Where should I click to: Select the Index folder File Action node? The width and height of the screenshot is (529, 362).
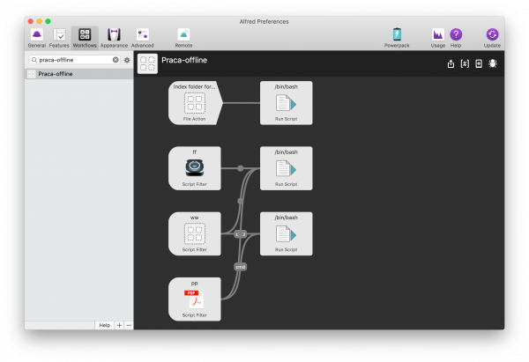[195, 103]
